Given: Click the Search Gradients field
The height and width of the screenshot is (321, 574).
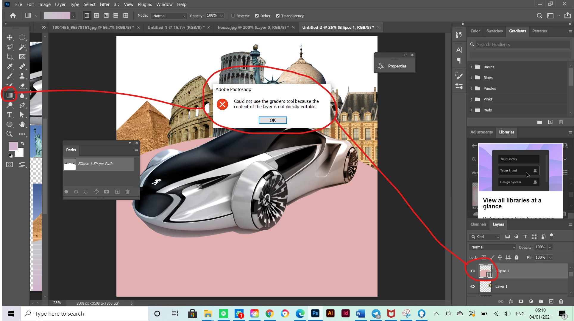Looking at the screenshot, I should pyautogui.click(x=522, y=44).
